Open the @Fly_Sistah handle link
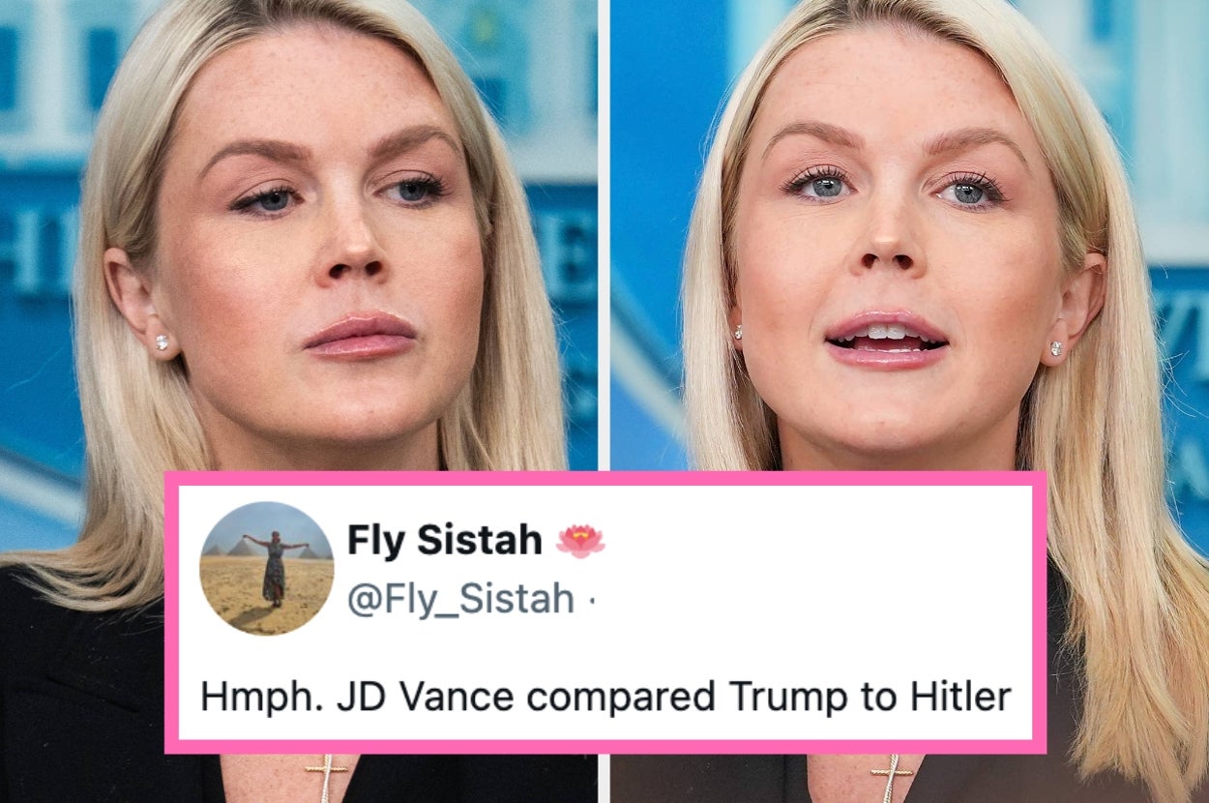Screen dimensions: 1209x803 460,599
